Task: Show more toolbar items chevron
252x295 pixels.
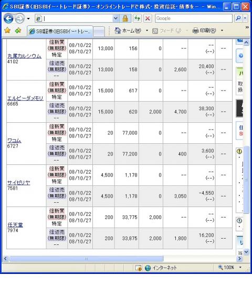Action: [247, 27]
